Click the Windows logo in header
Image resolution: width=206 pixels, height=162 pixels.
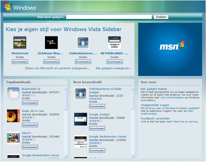coord(20,7)
